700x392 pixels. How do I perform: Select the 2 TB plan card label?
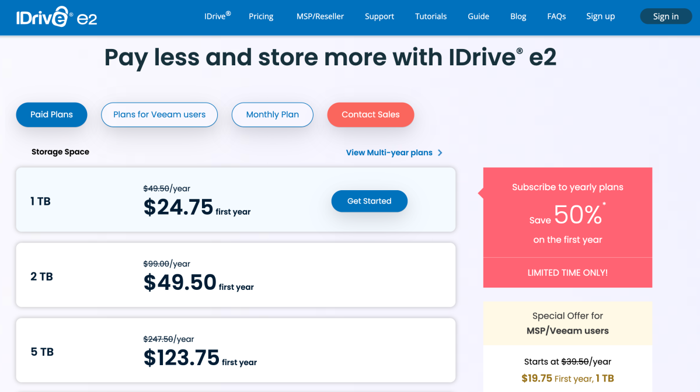[x=41, y=276]
